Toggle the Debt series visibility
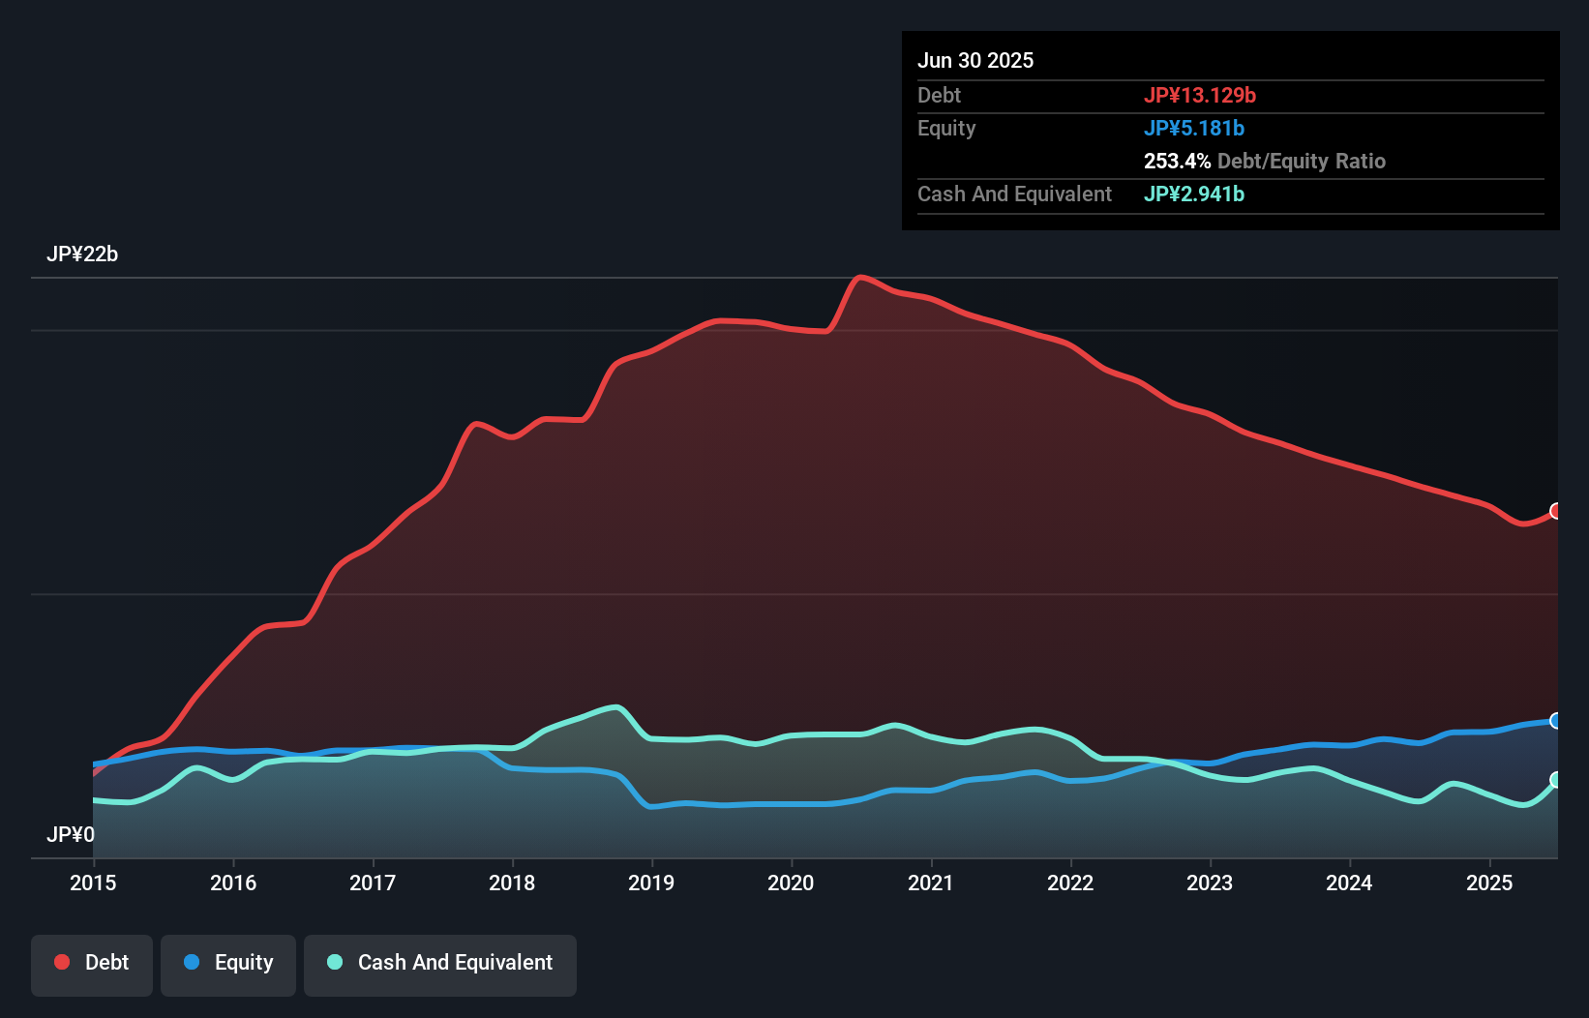The width and height of the screenshot is (1589, 1018). 92,964
